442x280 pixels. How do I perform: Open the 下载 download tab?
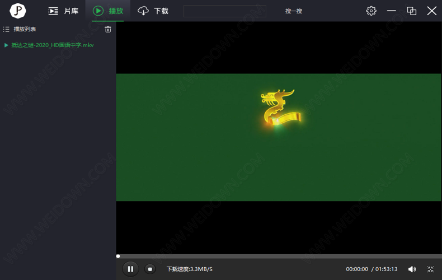[x=153, y=11]
